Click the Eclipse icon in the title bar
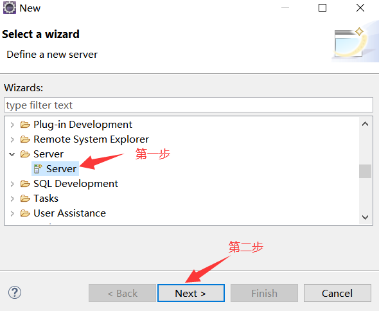The width and height of the screenshot is (379, 311). [10, 8]
